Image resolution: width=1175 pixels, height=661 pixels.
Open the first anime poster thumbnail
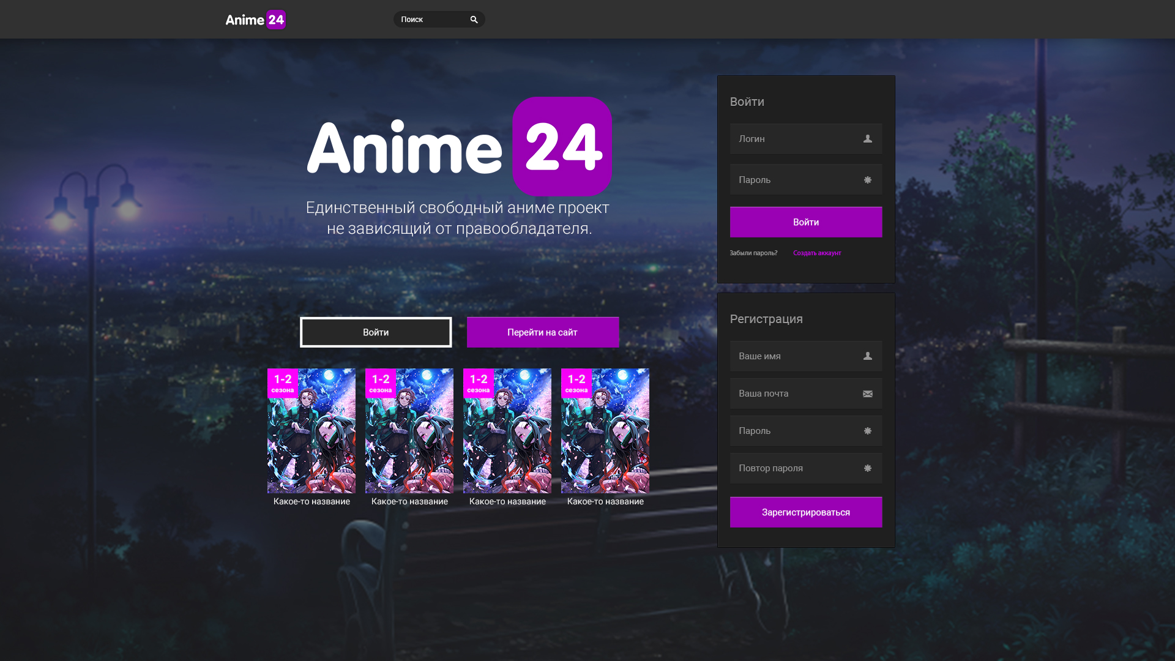[311, 431]
